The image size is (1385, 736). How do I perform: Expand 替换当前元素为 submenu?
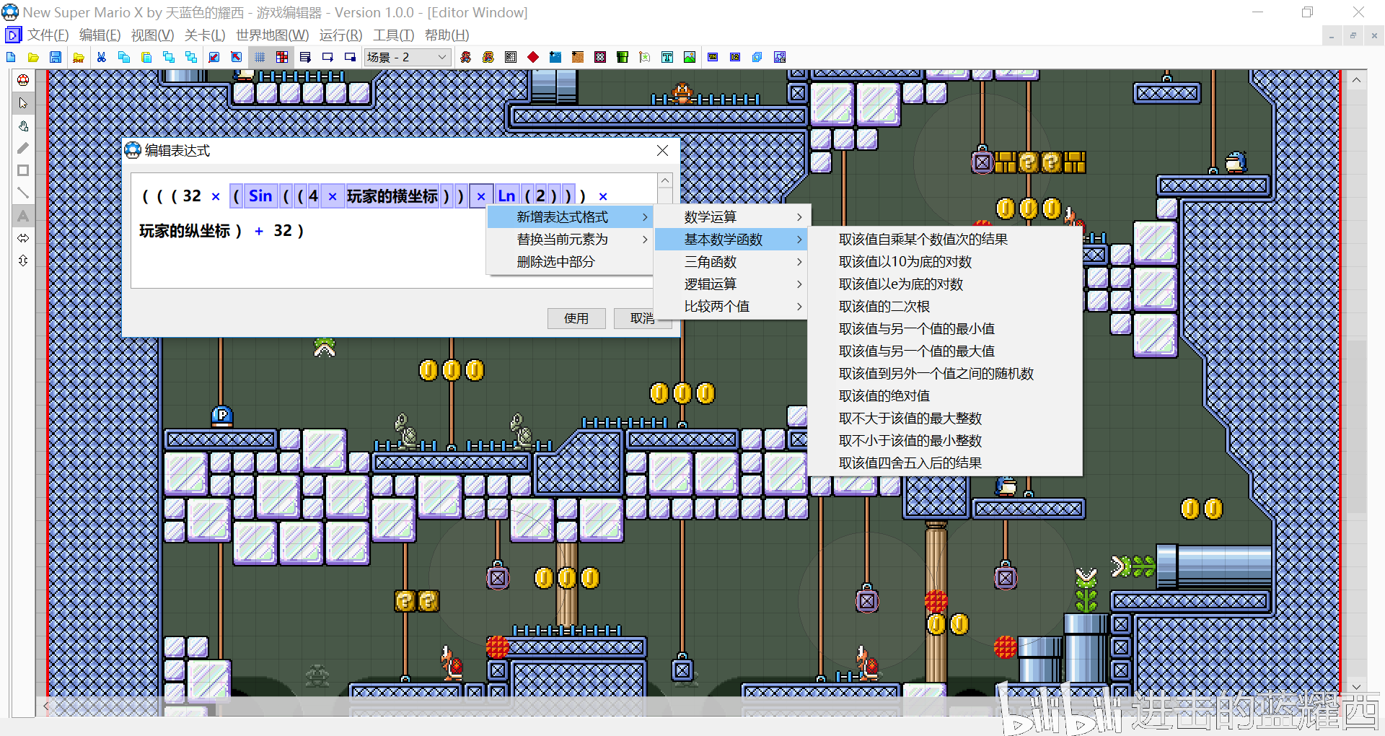pyautogui.click(x=570, y=240)
